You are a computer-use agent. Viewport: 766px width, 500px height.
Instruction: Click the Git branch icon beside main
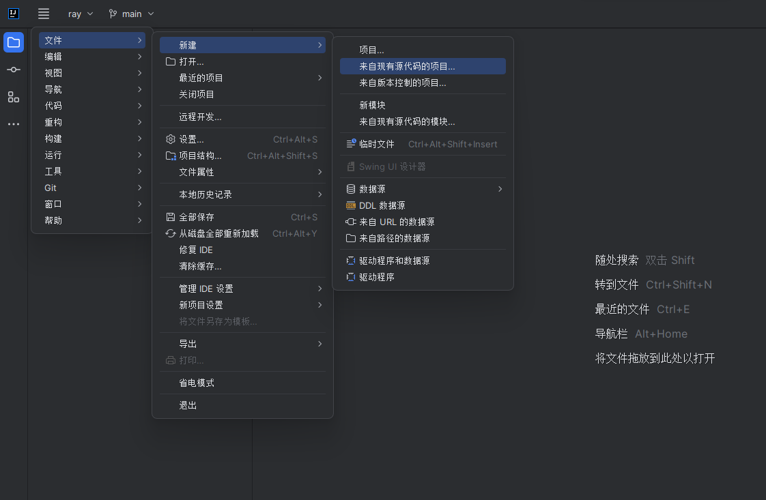pyautogui.click(x=113, y=14)
